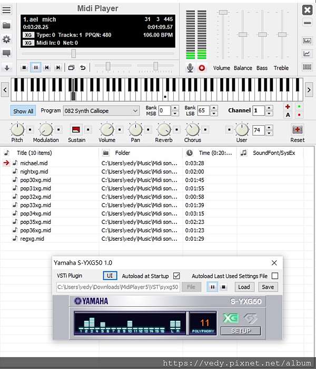Adjust the Treble slider
The image size is (316, 369).
(282, 35)
